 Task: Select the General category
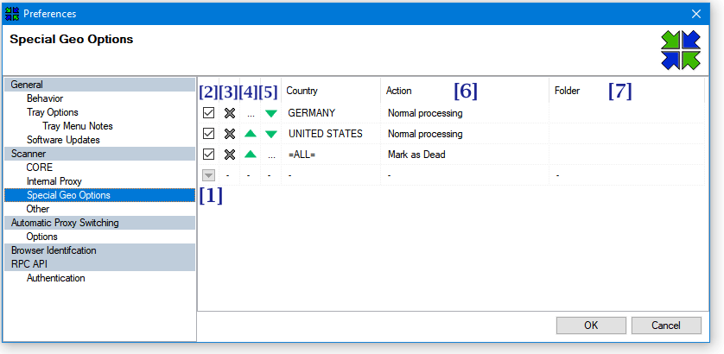coord(99,85)
